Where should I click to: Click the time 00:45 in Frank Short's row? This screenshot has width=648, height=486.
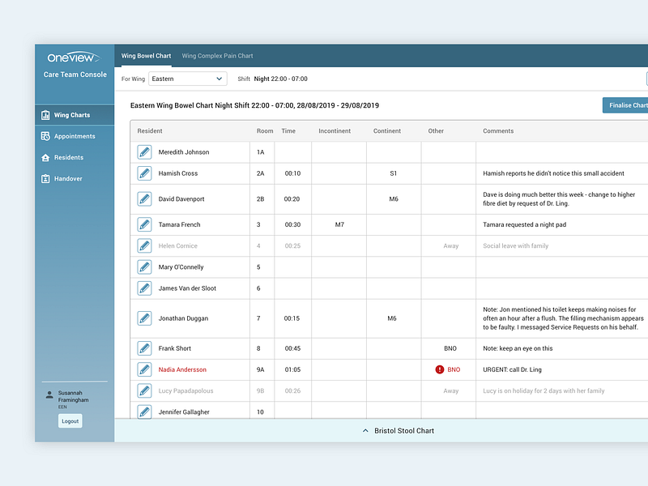(292, 348)
